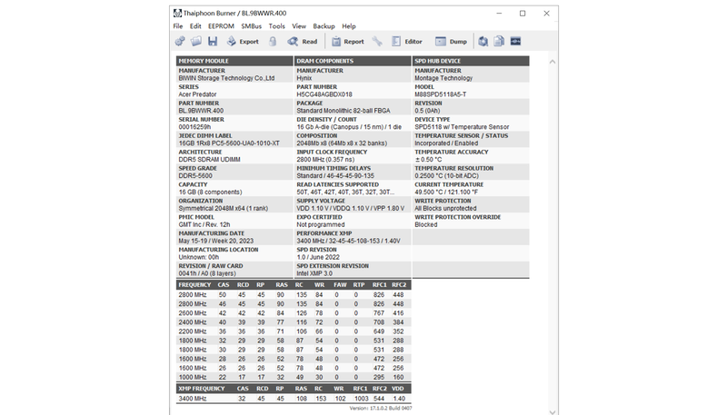
Task: Open the Tools menu
Action: click(277, 26)
